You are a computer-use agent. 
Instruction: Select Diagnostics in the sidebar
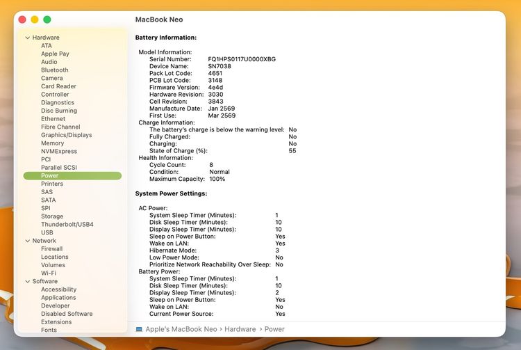coord(58,102)
